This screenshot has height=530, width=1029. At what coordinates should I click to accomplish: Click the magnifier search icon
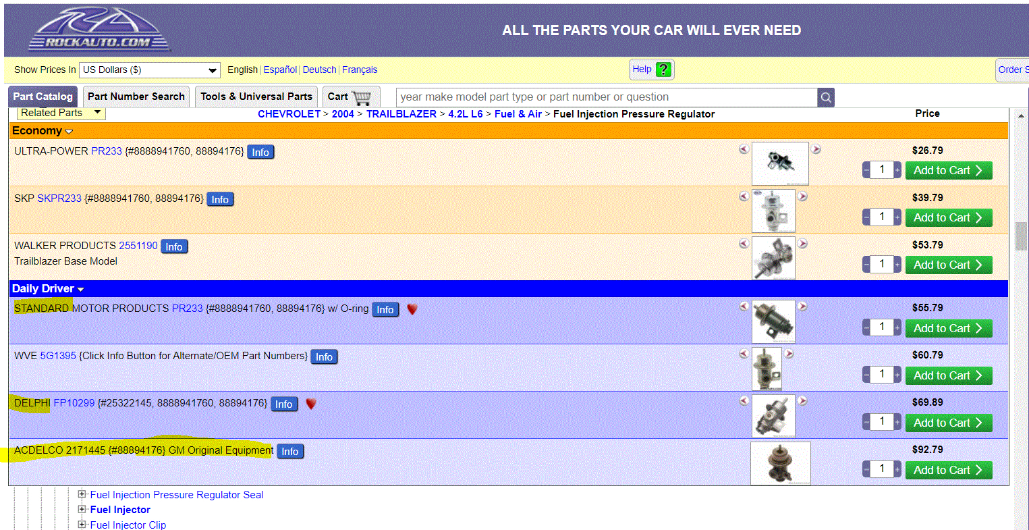coord(826,97)
